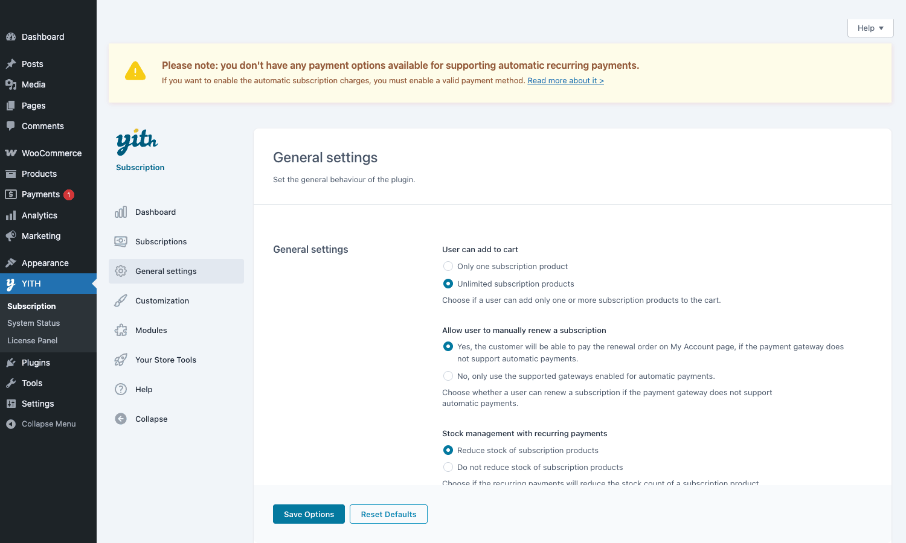Click the Posts pushpin icon

pos(11,64)
